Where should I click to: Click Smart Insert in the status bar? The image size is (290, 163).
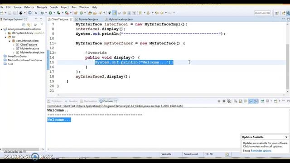(191, 154)
